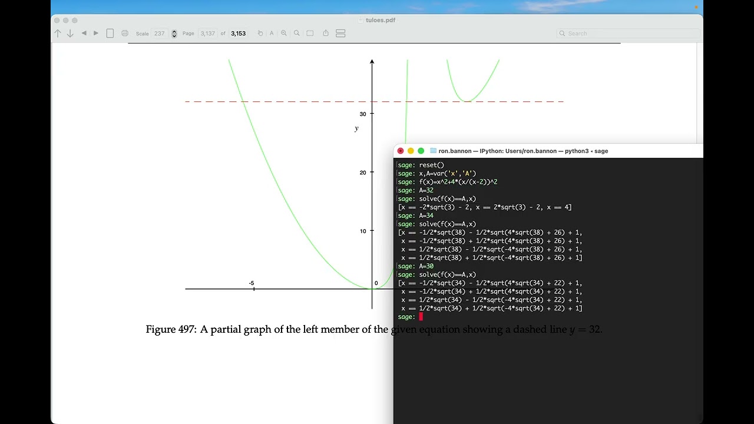Click the Search field in PDF viewer

tap(629, 34)
